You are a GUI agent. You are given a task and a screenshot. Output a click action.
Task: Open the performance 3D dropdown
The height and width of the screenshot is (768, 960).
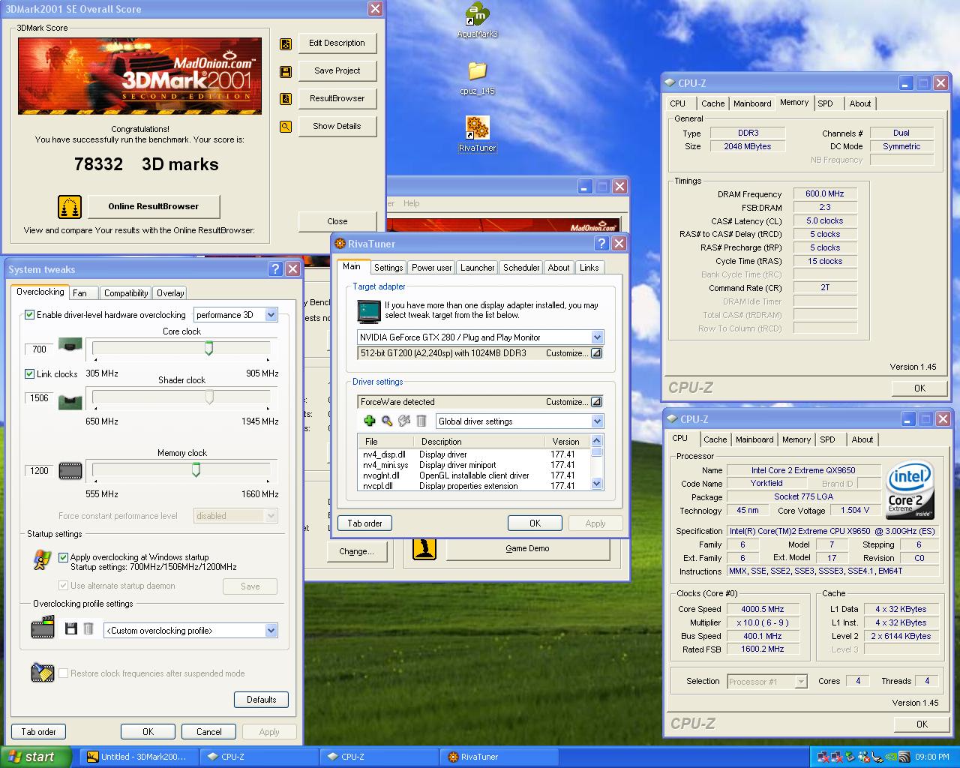(x=271, y=315)
